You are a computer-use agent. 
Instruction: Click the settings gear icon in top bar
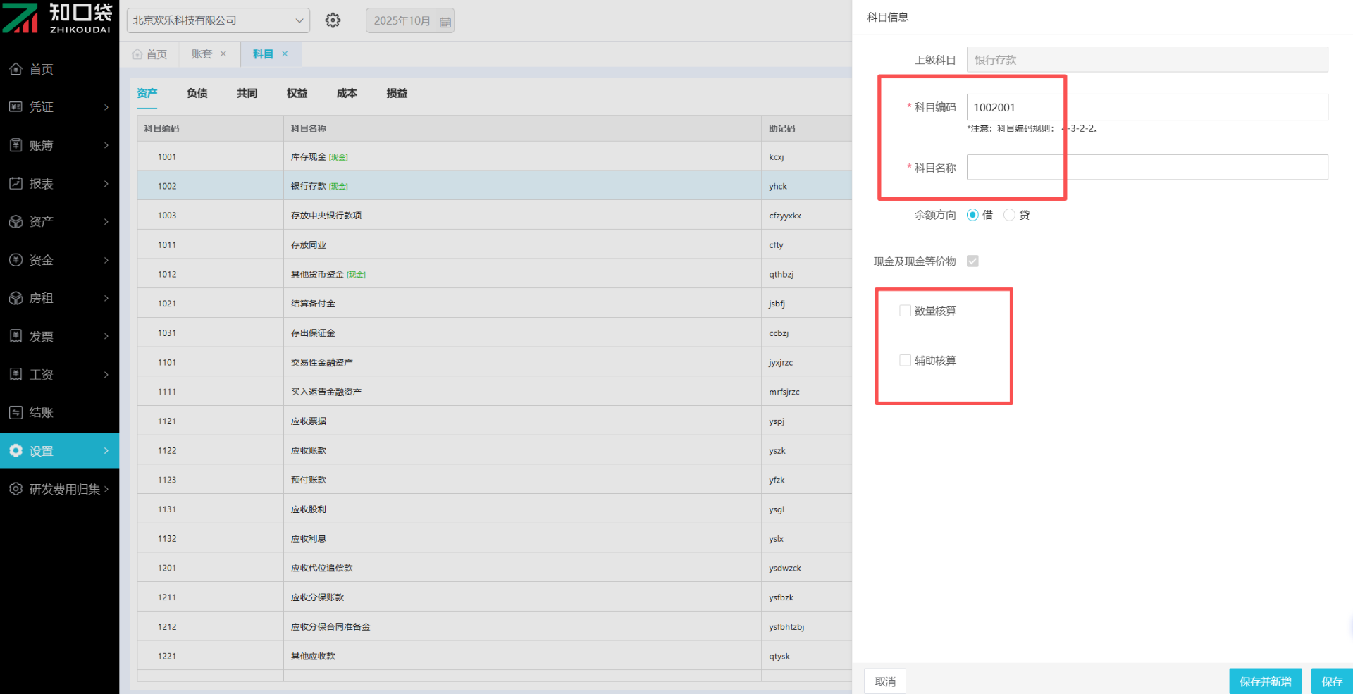pos(333,20)
